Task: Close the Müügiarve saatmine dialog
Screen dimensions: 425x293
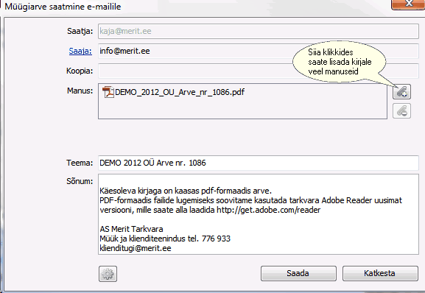Action: coord(408,4)
